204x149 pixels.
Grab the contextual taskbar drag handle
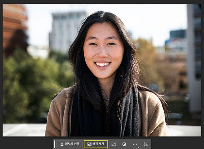(54, 144)
